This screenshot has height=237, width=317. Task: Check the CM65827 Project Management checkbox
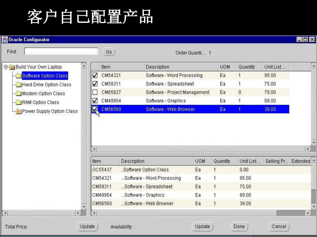pos(95,92)
